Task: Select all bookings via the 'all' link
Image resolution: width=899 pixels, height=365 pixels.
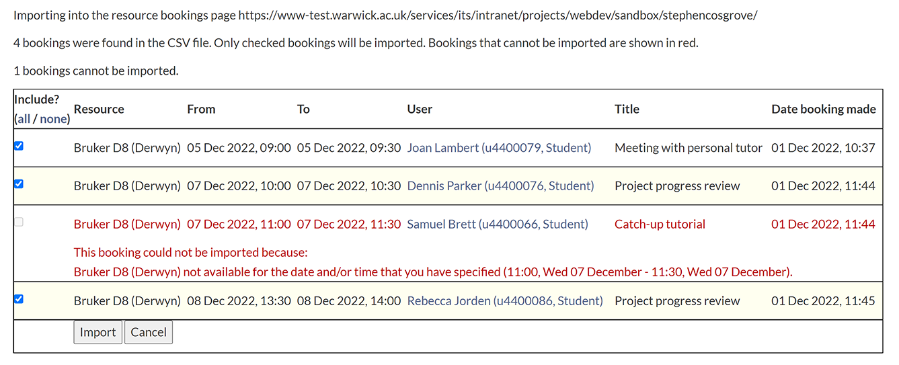Action: click(x=24, y=119)
